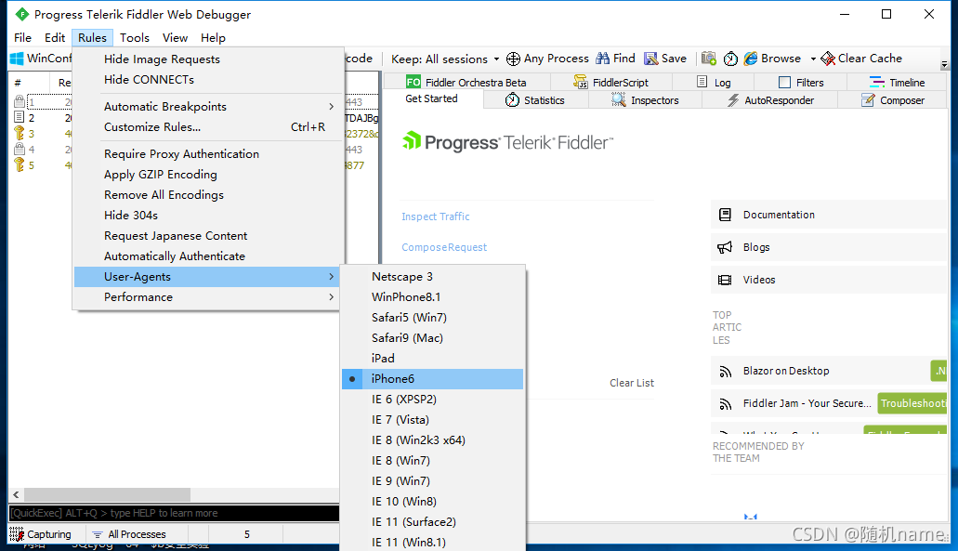This screenshot has width=958, height=551.
Task: Click the Composer pencil icon
Action: click(868, 100)
